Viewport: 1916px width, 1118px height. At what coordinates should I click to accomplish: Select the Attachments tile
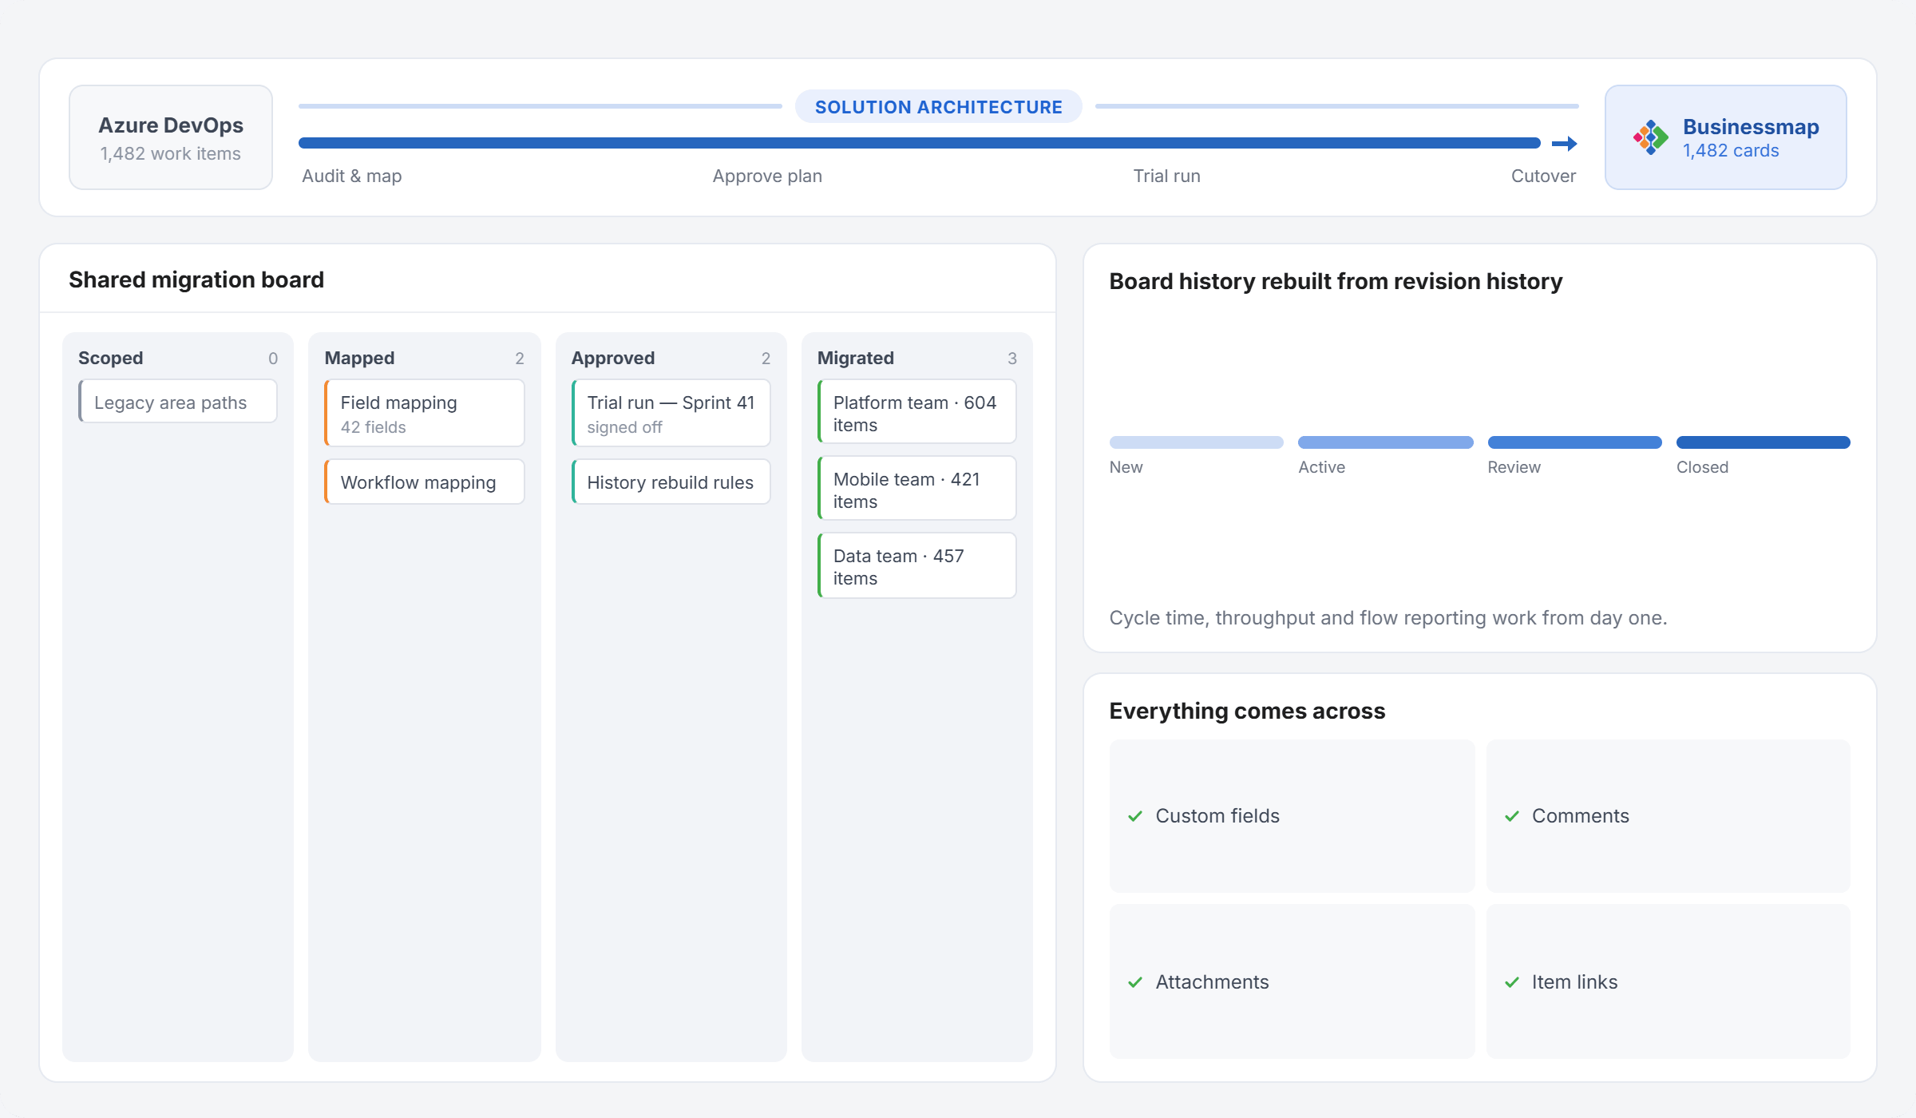click(x=1293, y=981)
